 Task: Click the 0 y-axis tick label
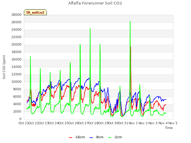coord(20,119)
